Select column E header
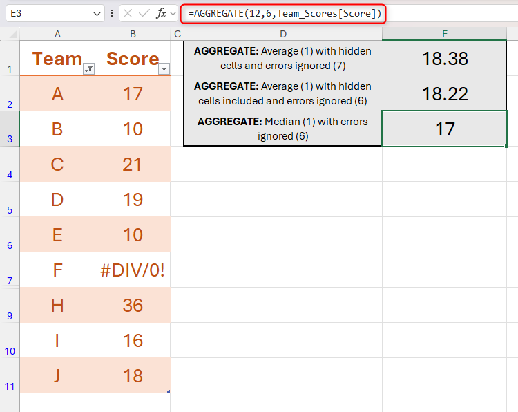This screenshot has width=518, height=412. [x=444, y=34]
